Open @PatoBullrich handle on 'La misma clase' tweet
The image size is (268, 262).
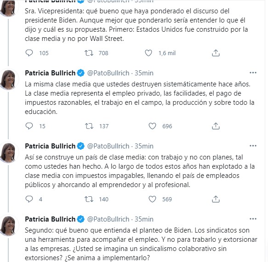click(x=108, y=73)
